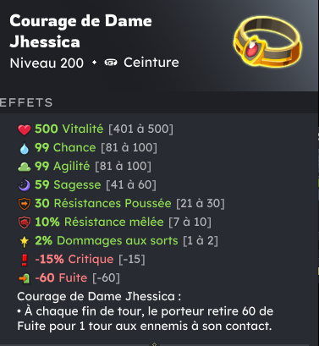Click the Résistances Poussée shield icon

(25, 204)
